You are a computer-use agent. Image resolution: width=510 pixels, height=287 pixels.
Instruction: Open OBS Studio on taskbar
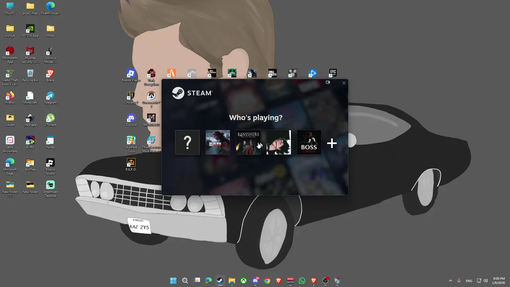coord(326,281)
